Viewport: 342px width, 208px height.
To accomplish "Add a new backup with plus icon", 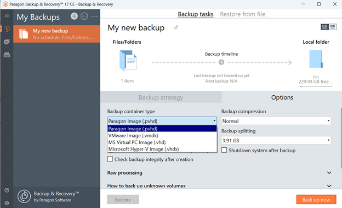I will point(74,16).
